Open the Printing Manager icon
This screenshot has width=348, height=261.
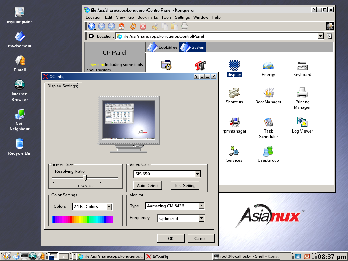tap(302, 93)
